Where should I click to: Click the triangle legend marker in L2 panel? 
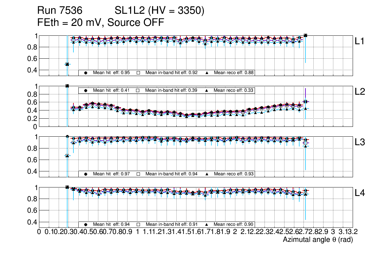(x=207, y=90)
